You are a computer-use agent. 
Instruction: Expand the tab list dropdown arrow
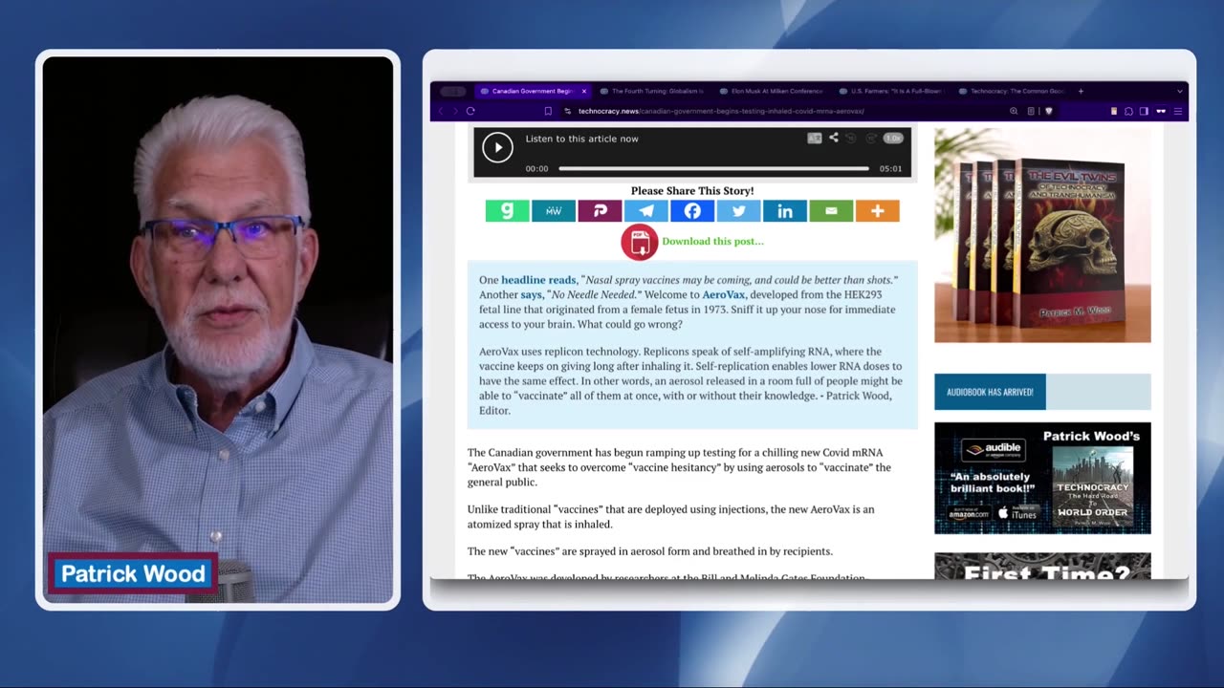[1179, 91]
